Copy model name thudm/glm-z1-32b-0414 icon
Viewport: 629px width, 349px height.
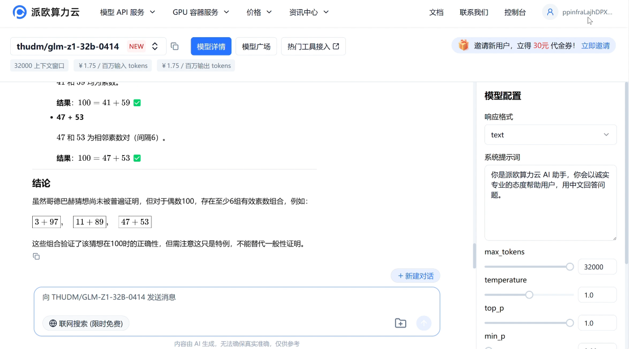(x=175, y=46)
